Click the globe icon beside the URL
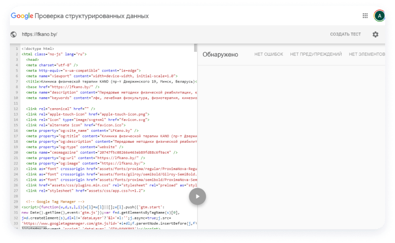This screenshot has width=395, height=243. pos(14,35)
